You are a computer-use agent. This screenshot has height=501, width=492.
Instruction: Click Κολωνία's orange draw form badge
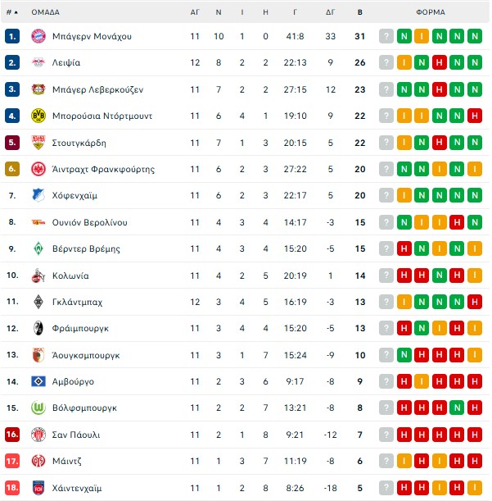pyautogui.click(x=475, y=276)
